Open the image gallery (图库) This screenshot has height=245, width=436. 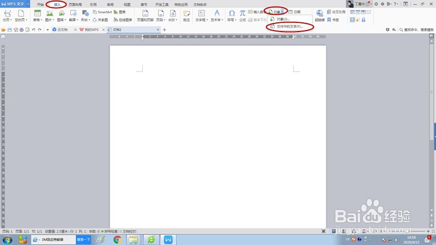[x=62, y=16]
